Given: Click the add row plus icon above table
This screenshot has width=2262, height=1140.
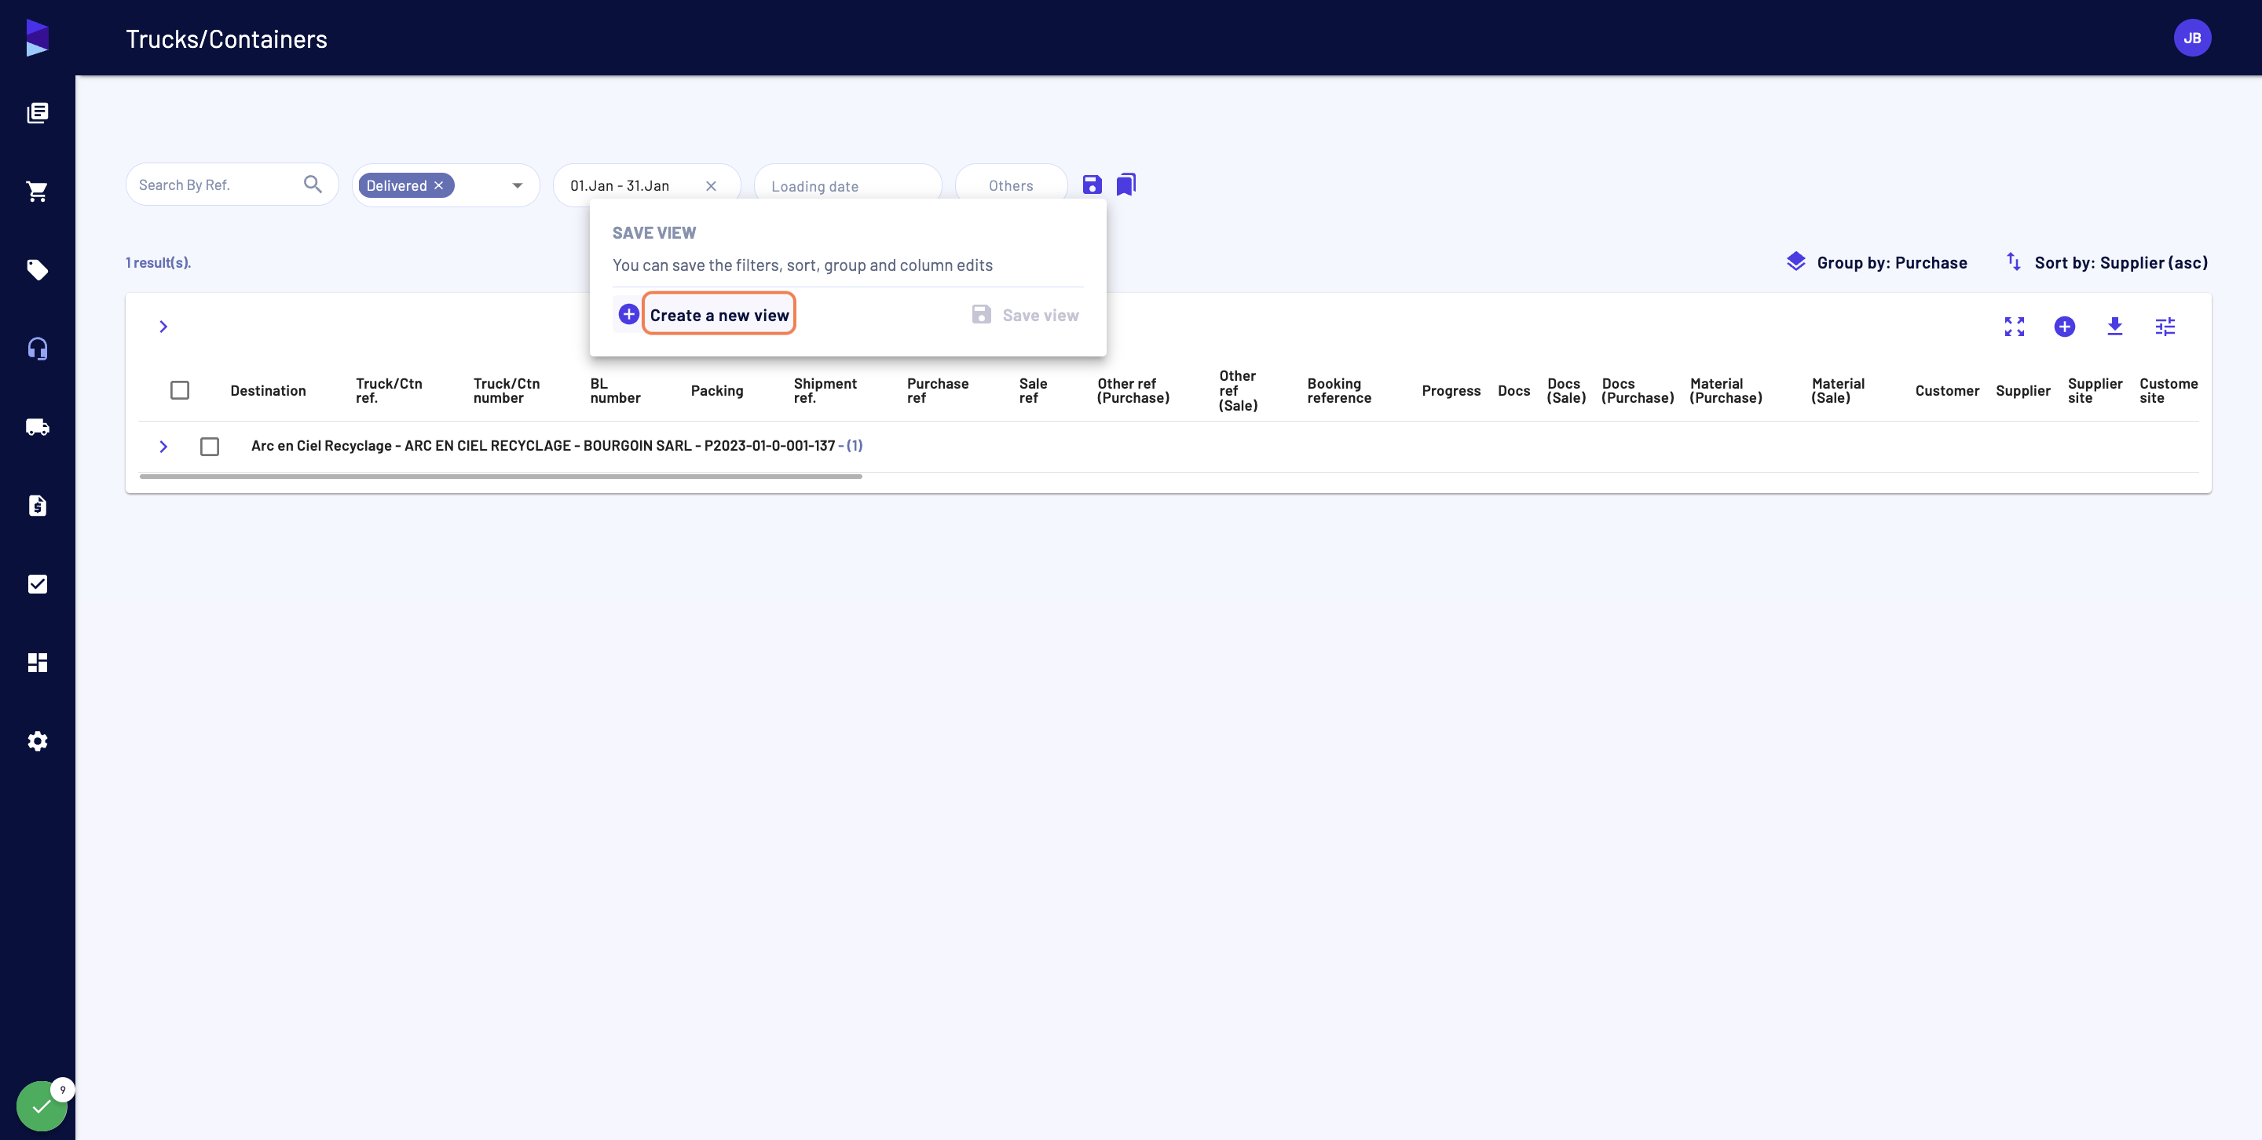Looking at the screenshot, I should [x=2064, y=327].
